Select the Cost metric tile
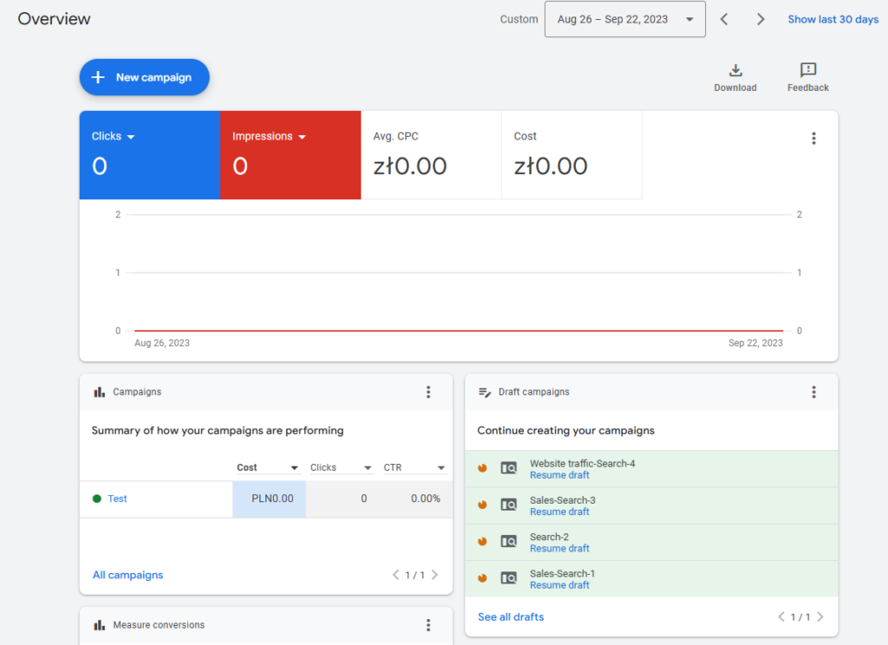The height and width of the screenshot is (645, 888). 571,155
